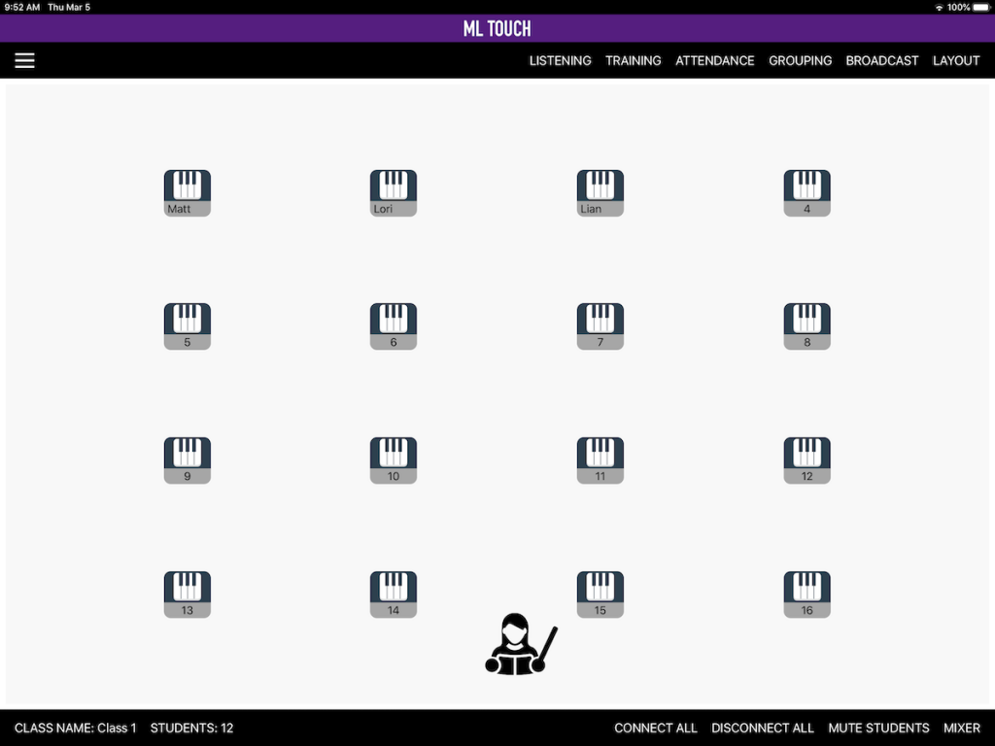Click the 9:52 AM clock
The height and width of the screenshot is (746, 995).
coord(22,8)
